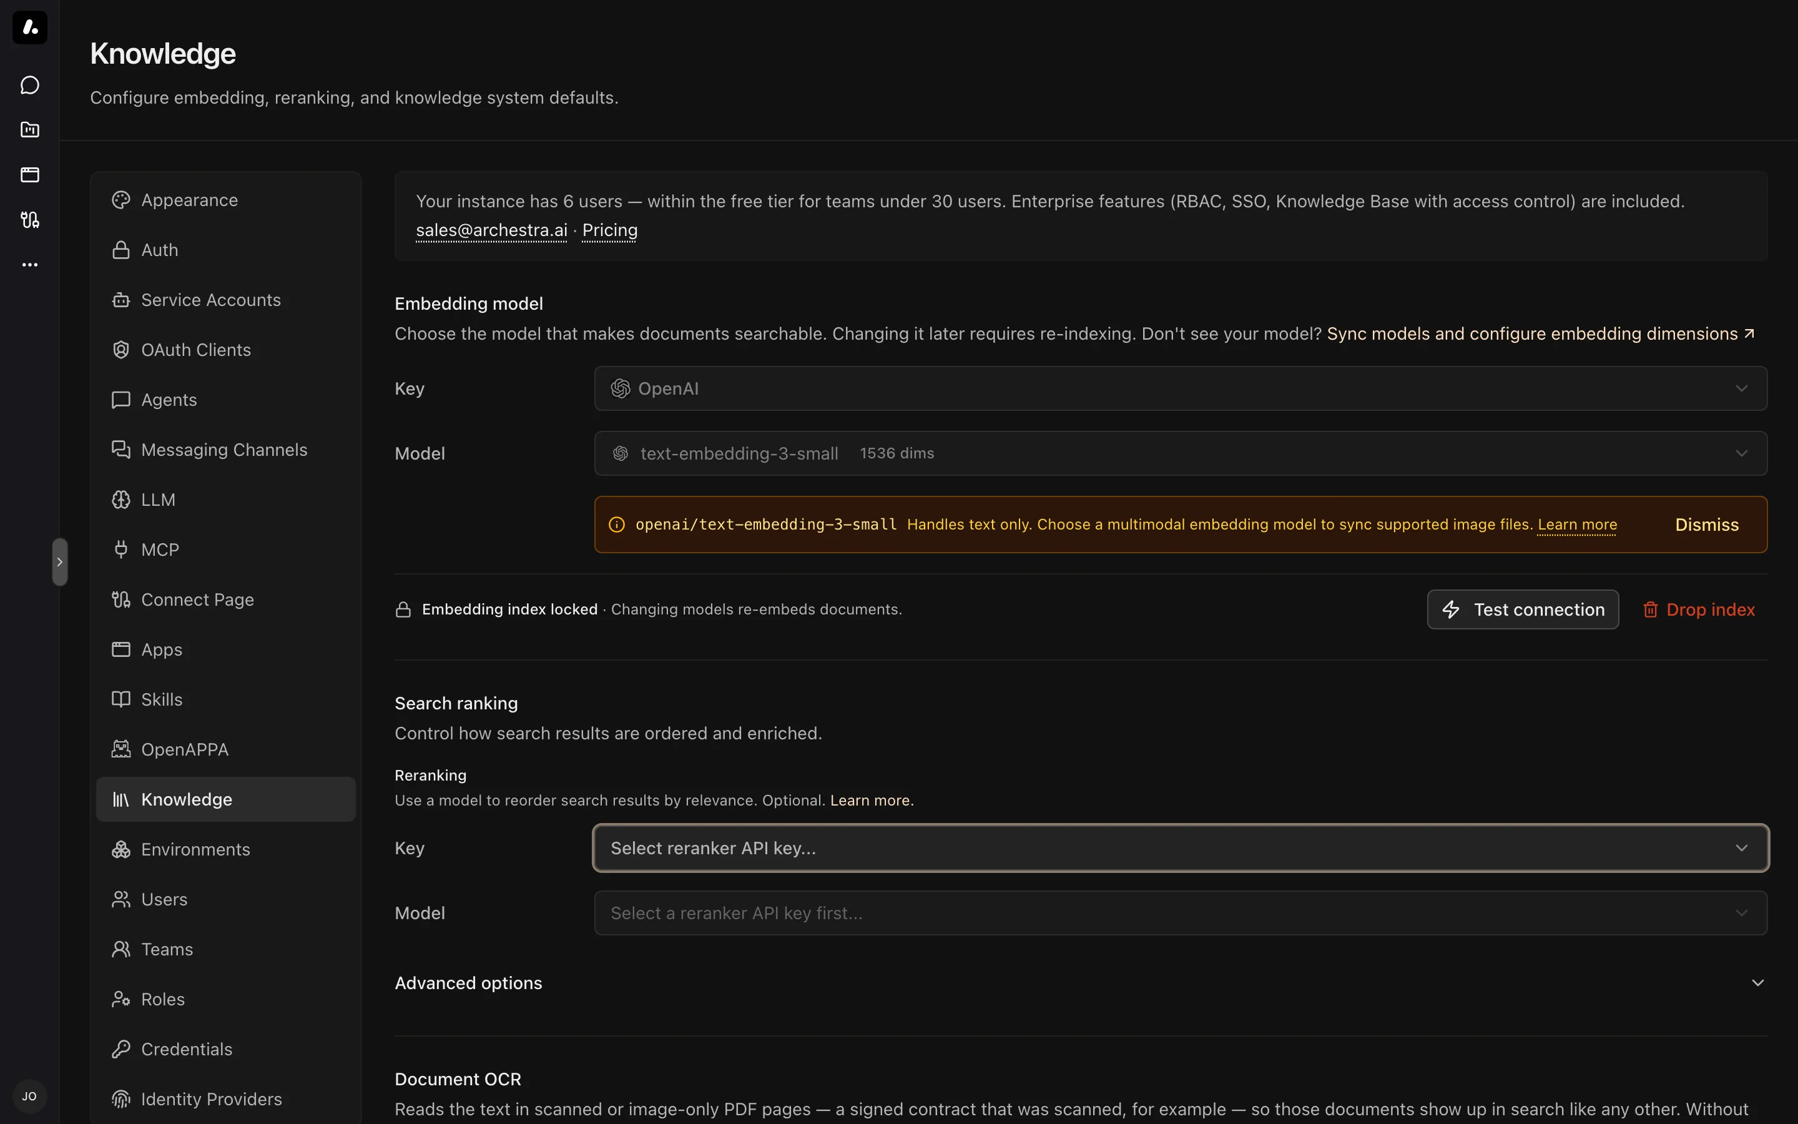Click the Appearance palette icon
Image resolution: width=1798 pixels, height=1124 pixels.
tap(121, 200)
